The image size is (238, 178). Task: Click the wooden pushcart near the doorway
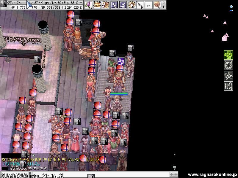[x=85, y=53]
